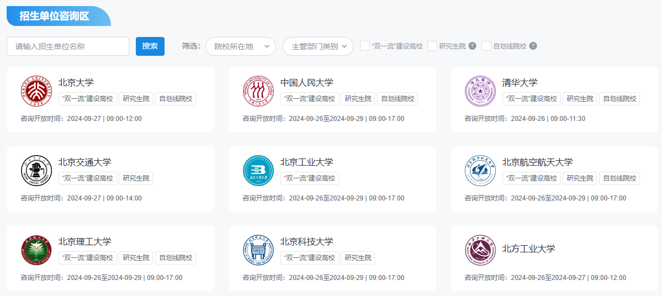Focus the 请输入招生单位名称 search field
Viewport: 662px width, 296px height.
click(x=68, y=46)
